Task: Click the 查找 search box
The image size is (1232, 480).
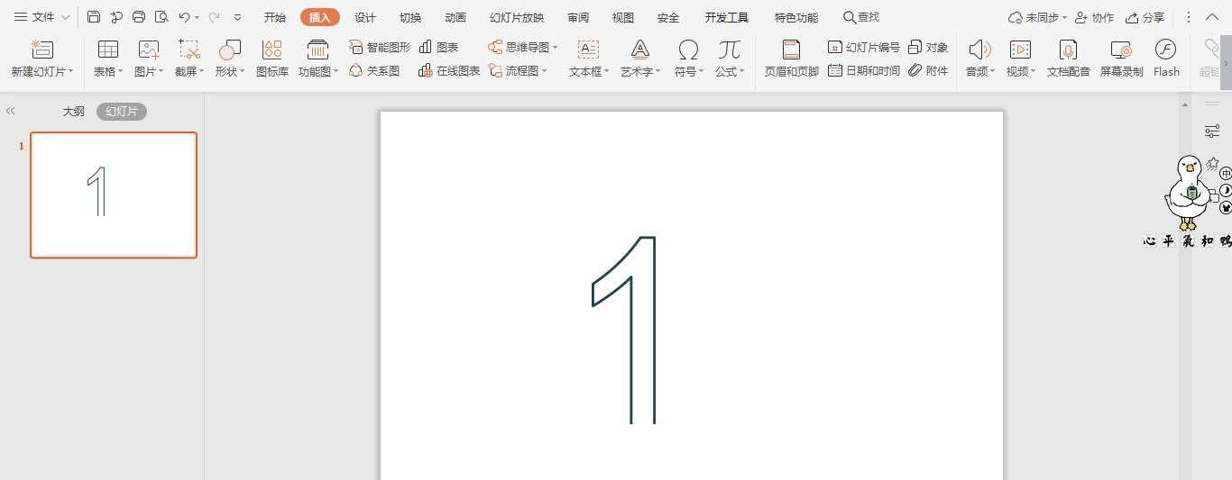Action: coord(861,17)
